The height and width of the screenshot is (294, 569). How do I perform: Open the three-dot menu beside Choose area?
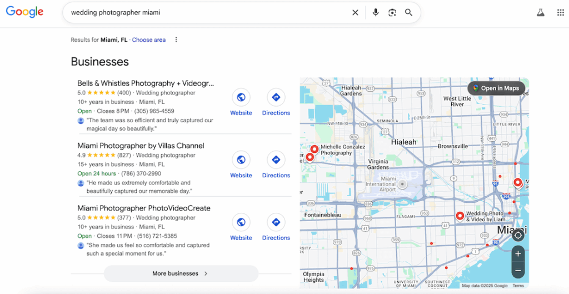click(x=176, y=39)
